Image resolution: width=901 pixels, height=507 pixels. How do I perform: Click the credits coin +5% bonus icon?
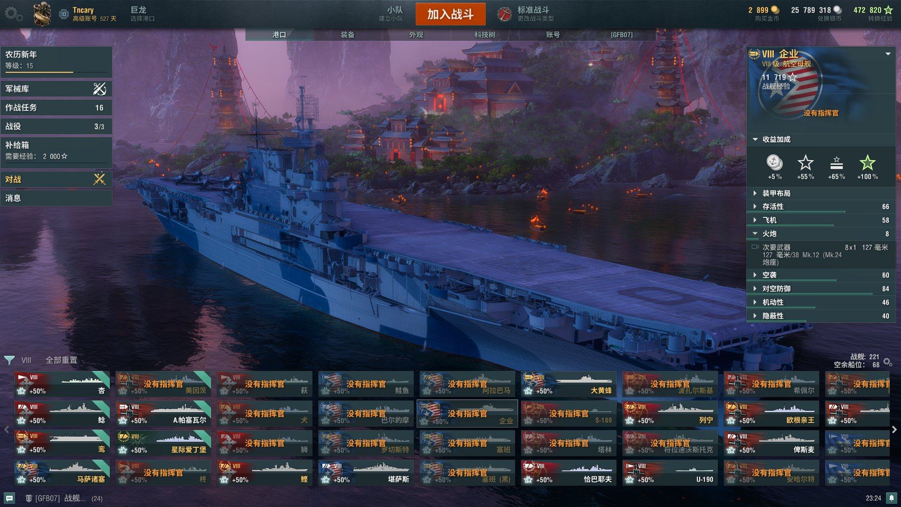point(774,163)
